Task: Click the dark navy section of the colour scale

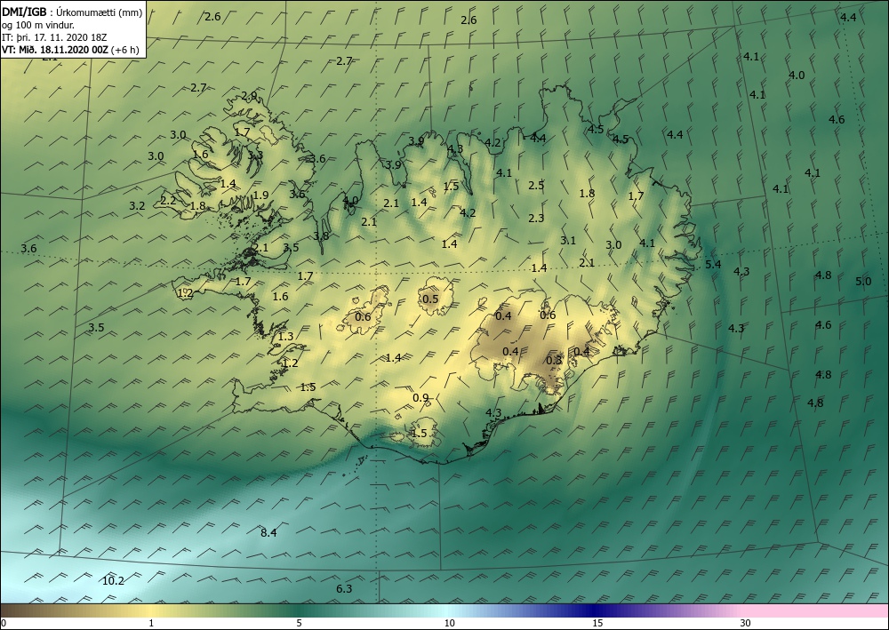Action: [596, 610]
